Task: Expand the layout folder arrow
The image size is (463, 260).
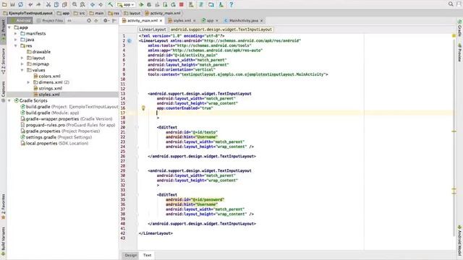Action: tap(22, 58)
